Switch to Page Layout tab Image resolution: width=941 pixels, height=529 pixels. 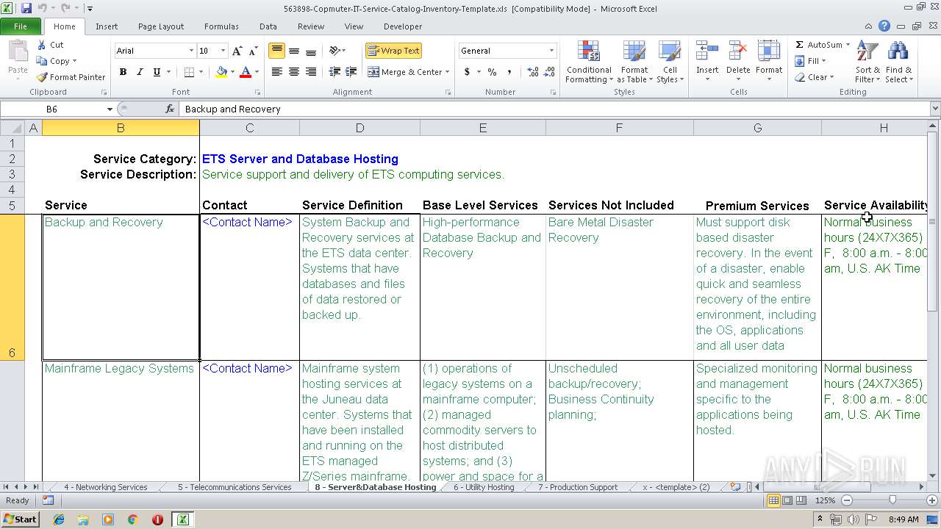coord(161,26)
